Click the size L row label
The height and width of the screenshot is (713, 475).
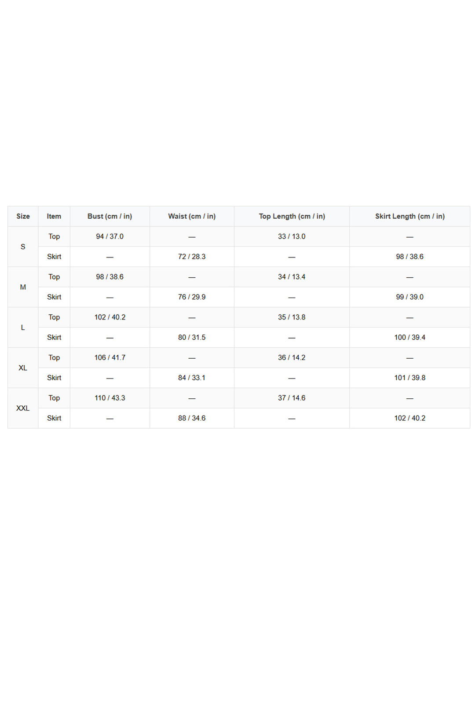coord(23,327)
